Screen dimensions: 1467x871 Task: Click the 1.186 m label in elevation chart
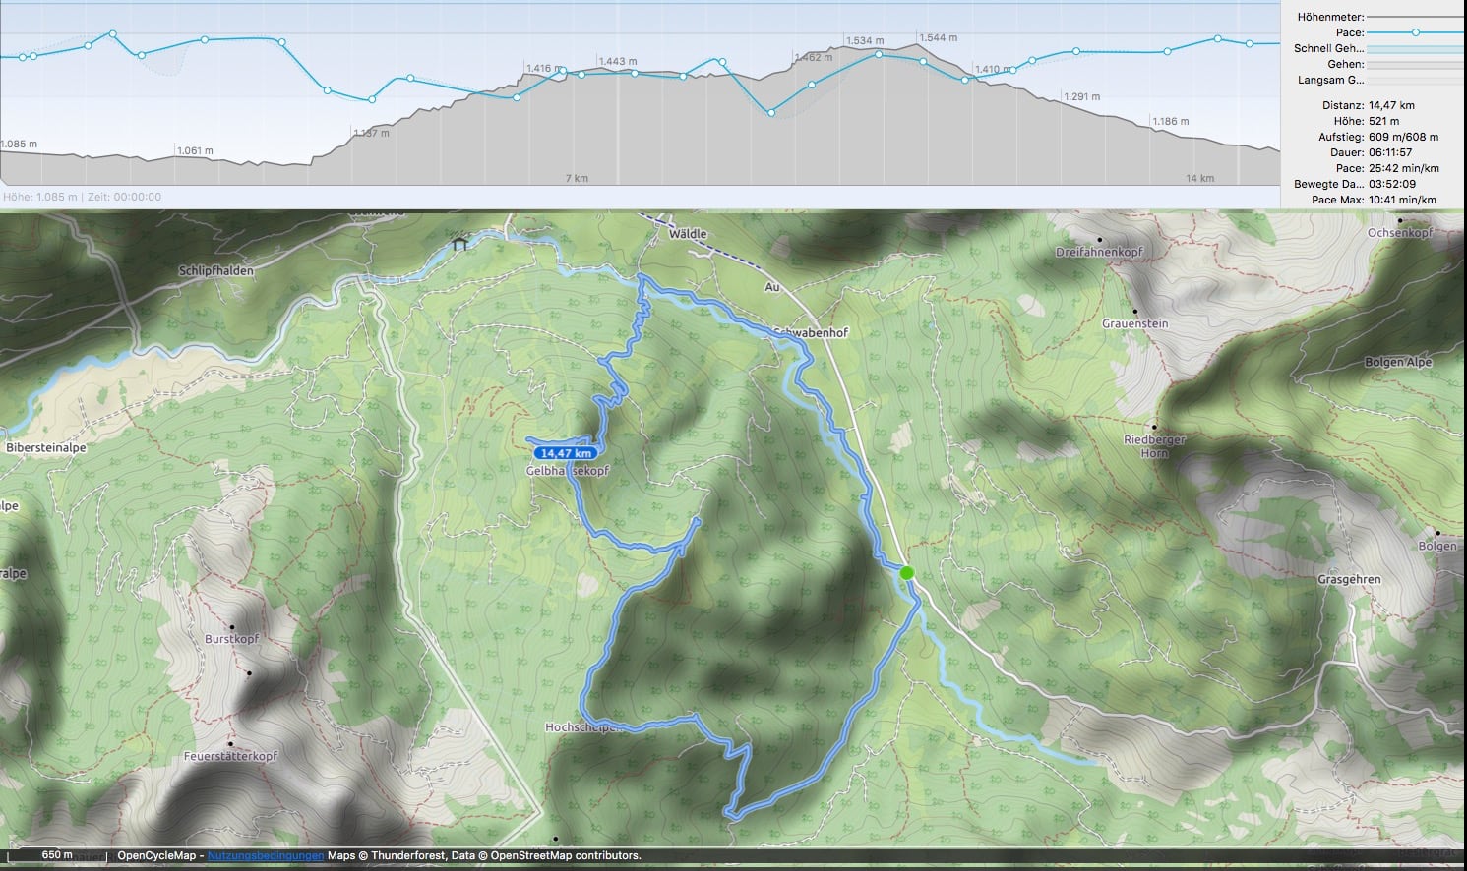coord(1170,122)
